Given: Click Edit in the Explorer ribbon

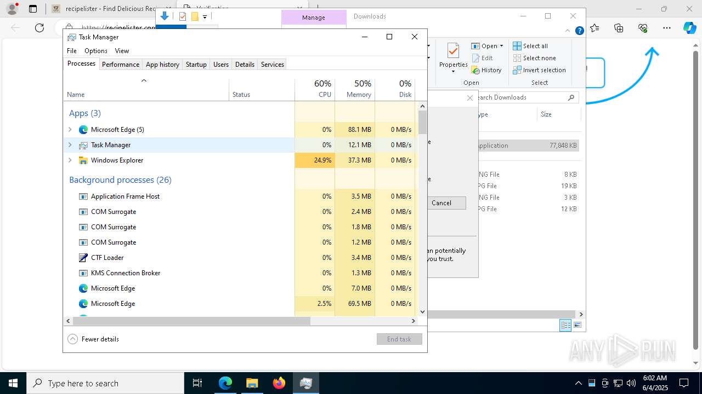Looking at the screenshot, I should pos(482,58).
